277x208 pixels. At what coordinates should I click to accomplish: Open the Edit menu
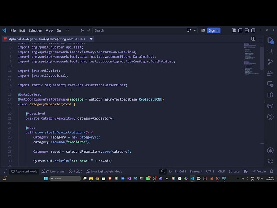pyautogui.click(x=22, y=30)
